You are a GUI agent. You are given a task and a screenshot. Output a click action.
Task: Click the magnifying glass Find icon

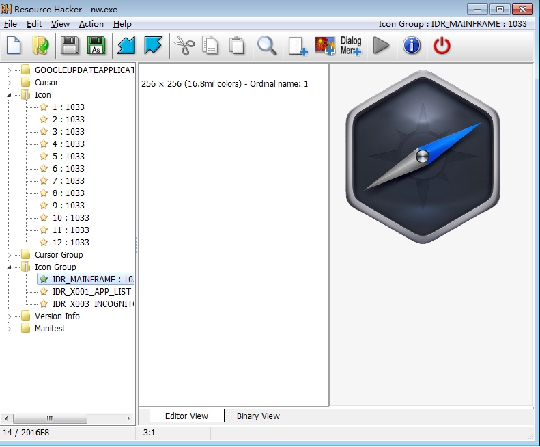[266, 46]
